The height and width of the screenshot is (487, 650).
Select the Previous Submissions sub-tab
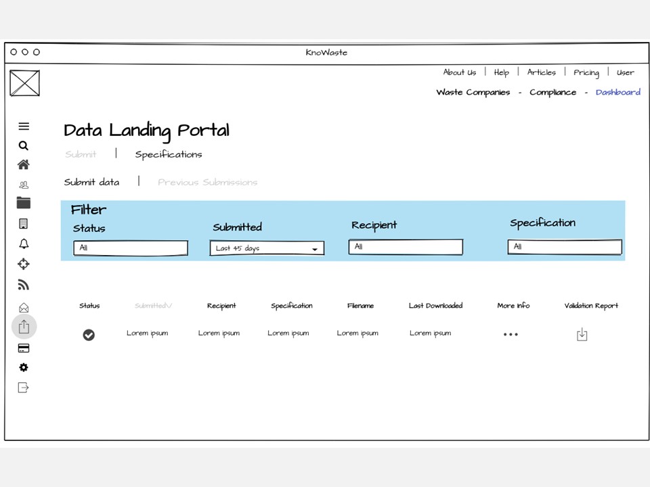[207, 182]
